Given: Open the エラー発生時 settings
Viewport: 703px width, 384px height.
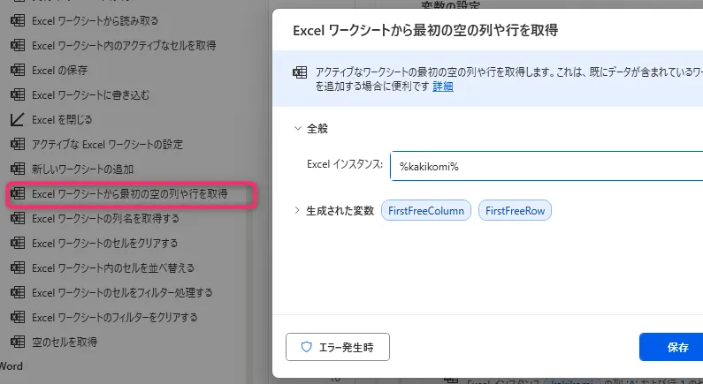Looking at the screenshot, I should [338, 347].
